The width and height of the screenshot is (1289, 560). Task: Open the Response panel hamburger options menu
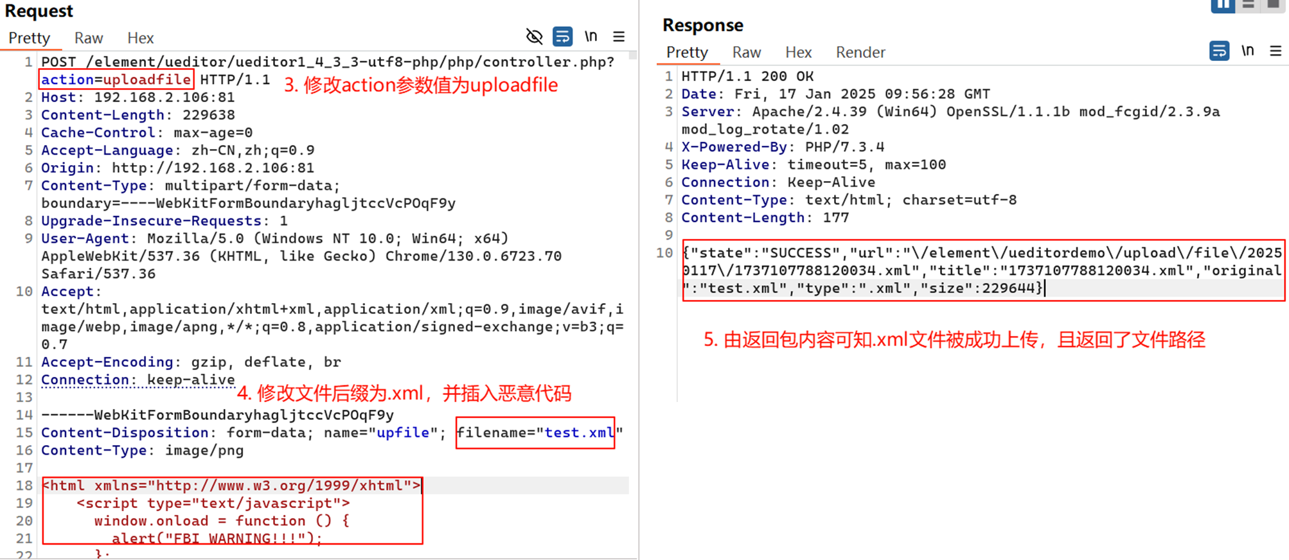[1276, 51]
